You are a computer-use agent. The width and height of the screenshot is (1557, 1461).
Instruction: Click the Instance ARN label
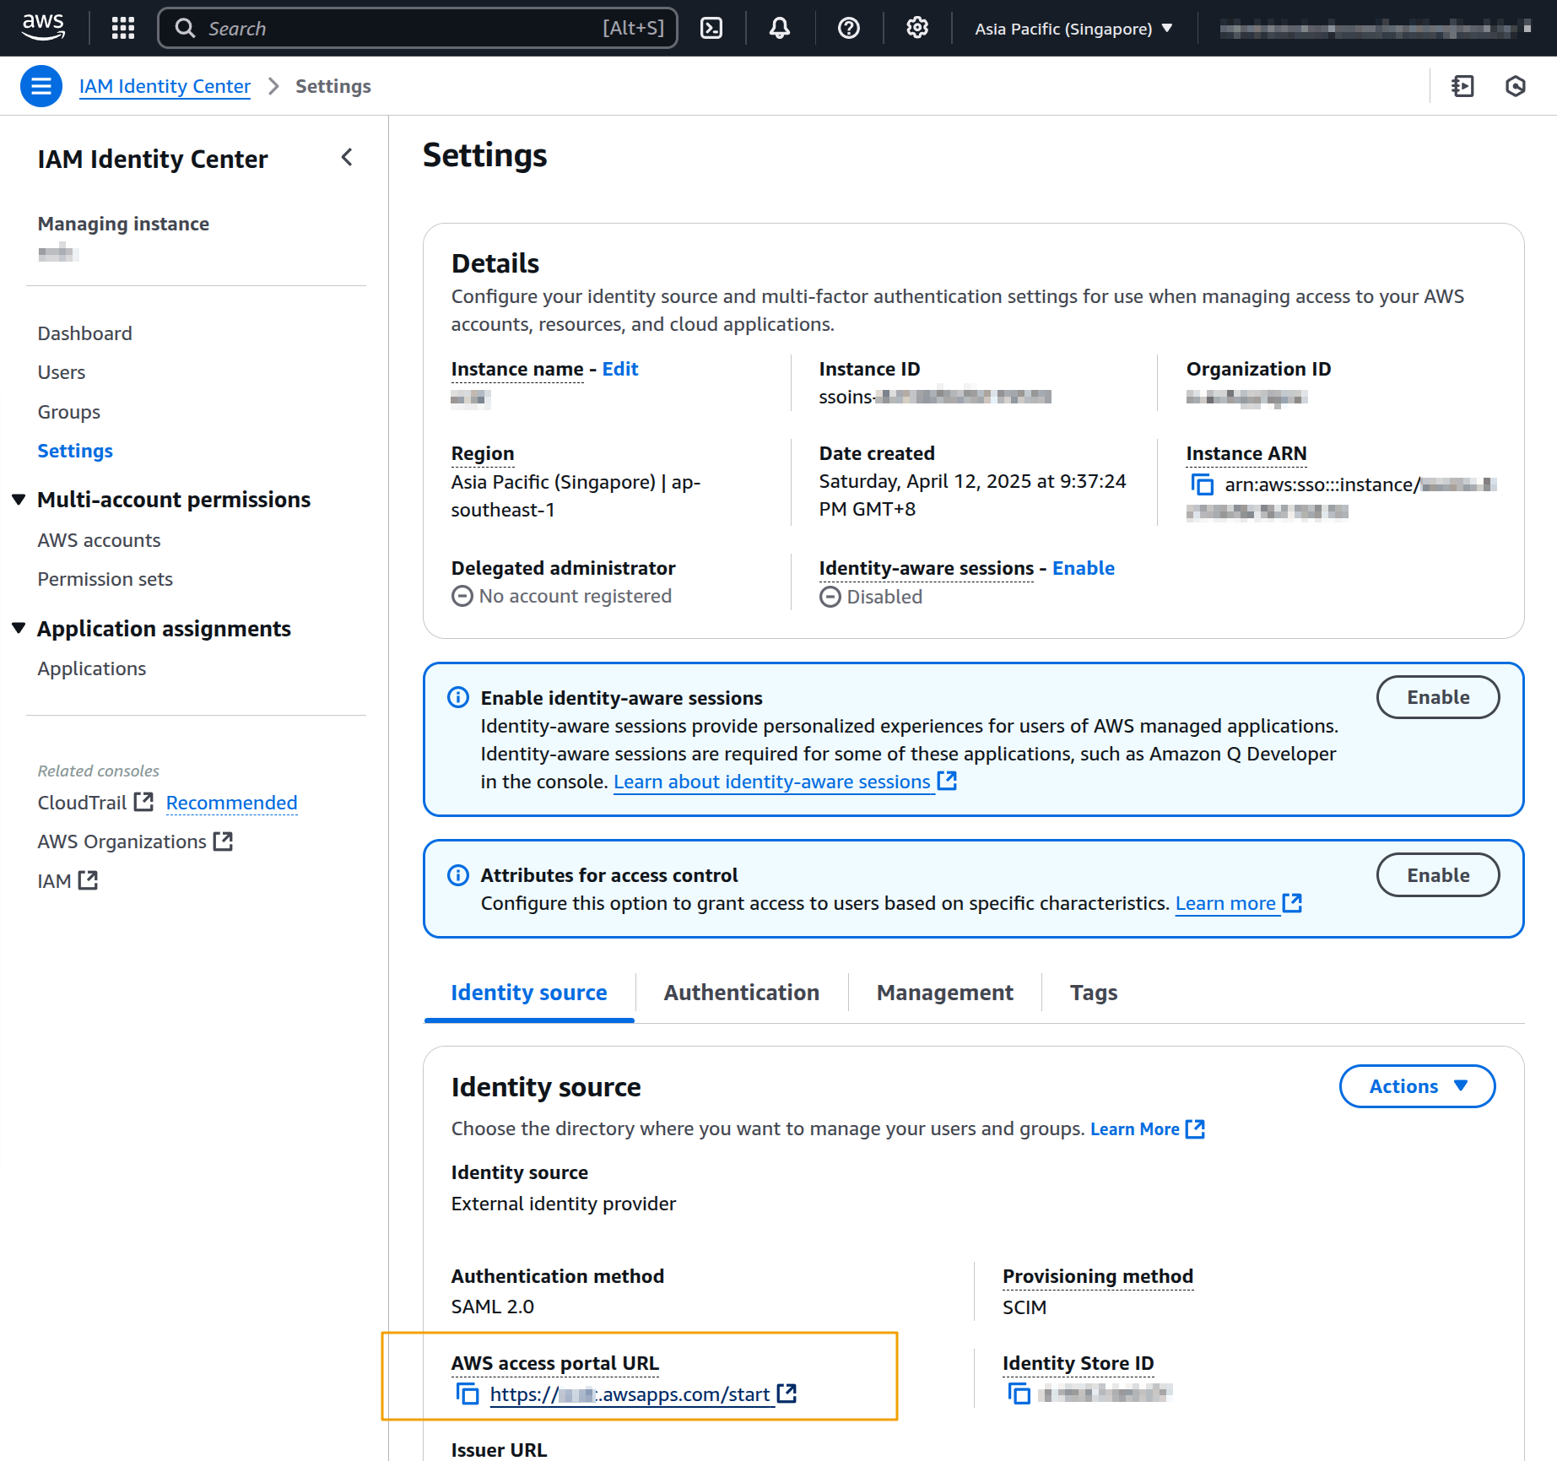coord(1246,453)
